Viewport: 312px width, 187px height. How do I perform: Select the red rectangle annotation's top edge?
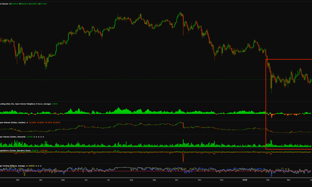289,59
